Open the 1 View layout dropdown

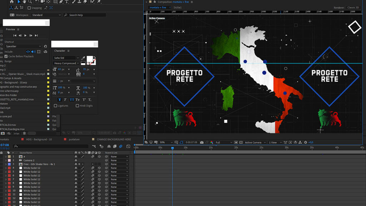(x=275, y=142)
